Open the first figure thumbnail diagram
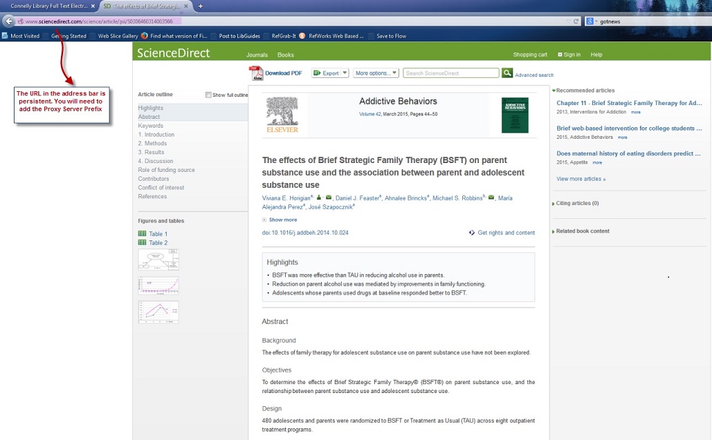 (x=158, y=260)
